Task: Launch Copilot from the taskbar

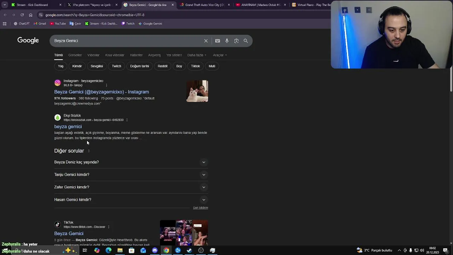Action: point(97,250)
